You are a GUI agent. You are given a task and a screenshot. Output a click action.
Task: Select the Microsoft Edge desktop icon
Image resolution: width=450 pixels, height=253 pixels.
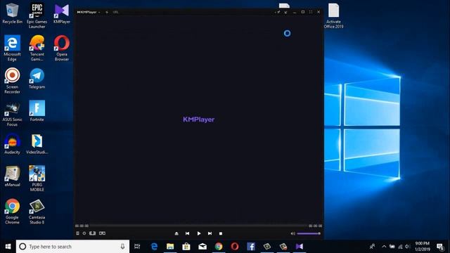(12, 48)
